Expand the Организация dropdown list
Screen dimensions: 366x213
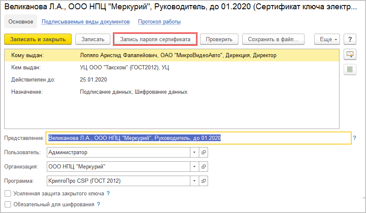(195, 167)
